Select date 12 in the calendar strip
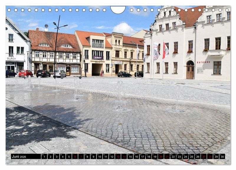Viewport: 236px width, 170px height. click(x=112, y=156)
